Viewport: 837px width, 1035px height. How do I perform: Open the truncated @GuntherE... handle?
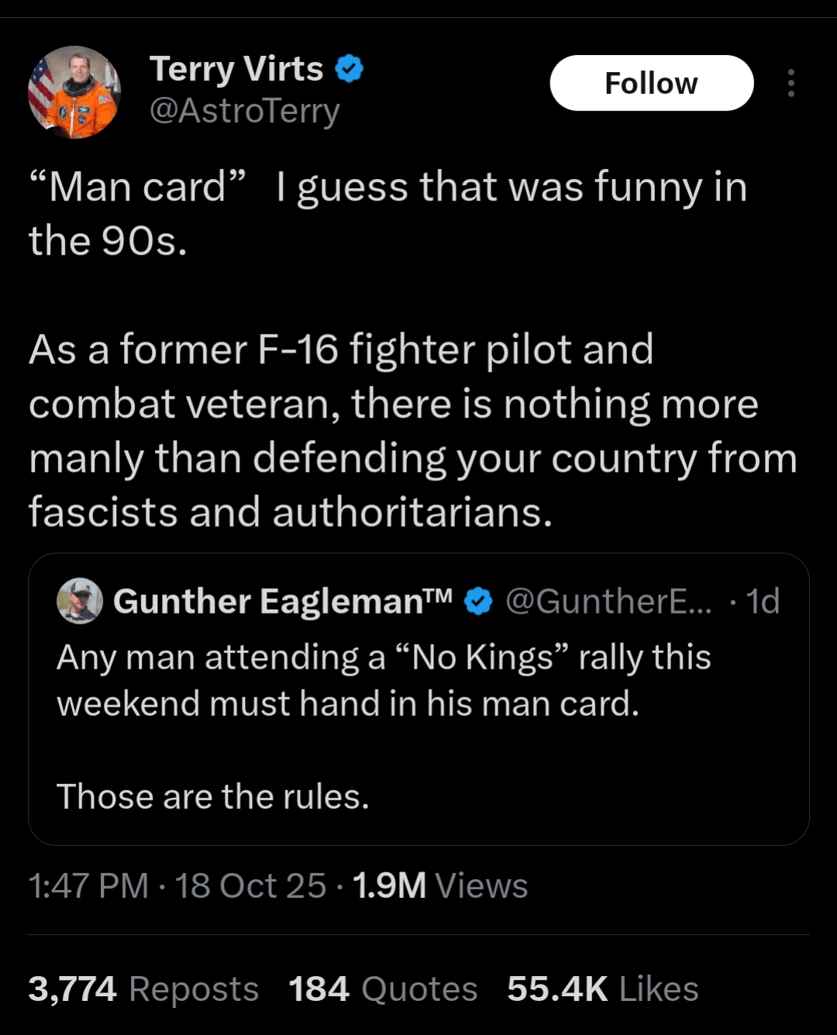608,601
